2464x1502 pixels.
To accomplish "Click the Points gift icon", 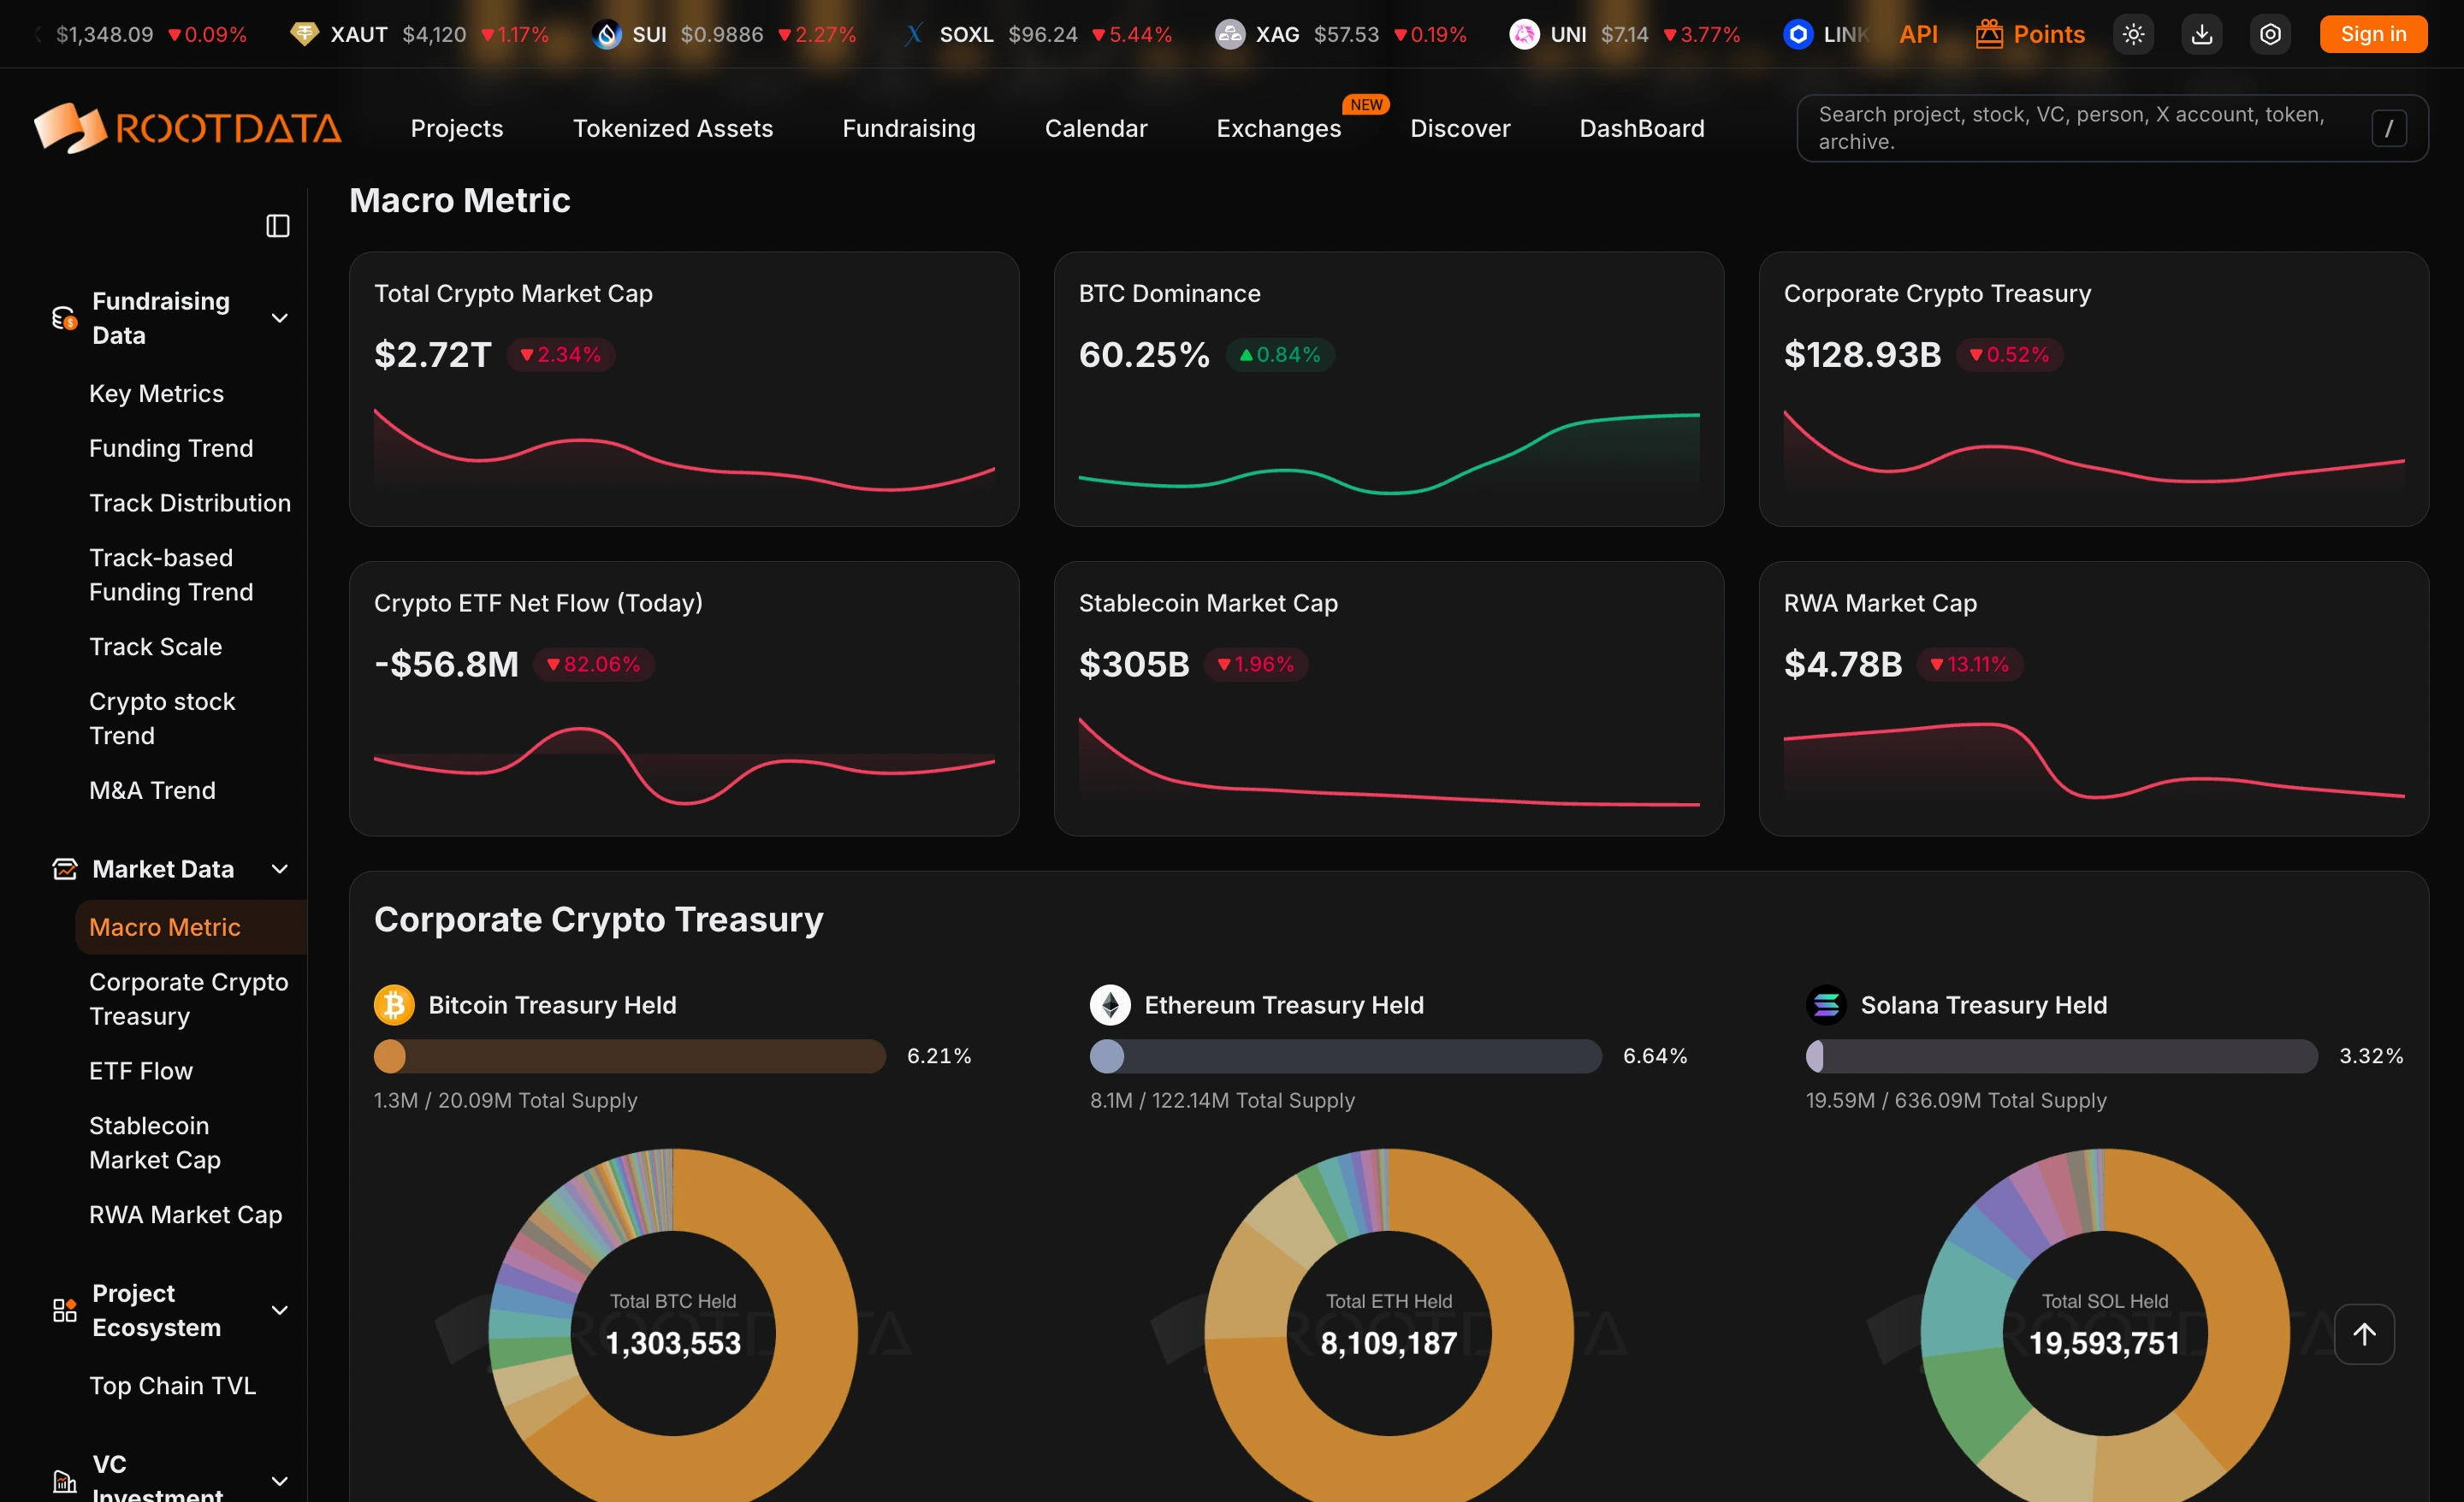I will [1989, 34].
